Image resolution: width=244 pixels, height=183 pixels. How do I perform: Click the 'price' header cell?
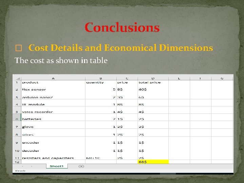coord(127,82)
